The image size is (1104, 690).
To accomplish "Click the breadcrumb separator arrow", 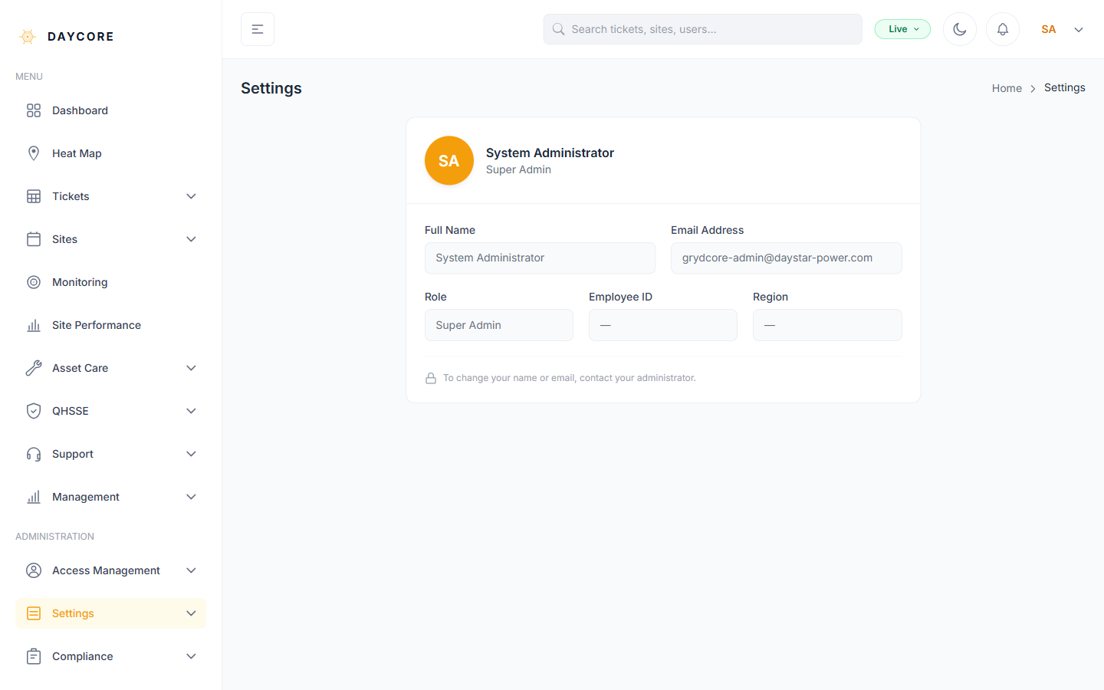I will pos(1033,89).
